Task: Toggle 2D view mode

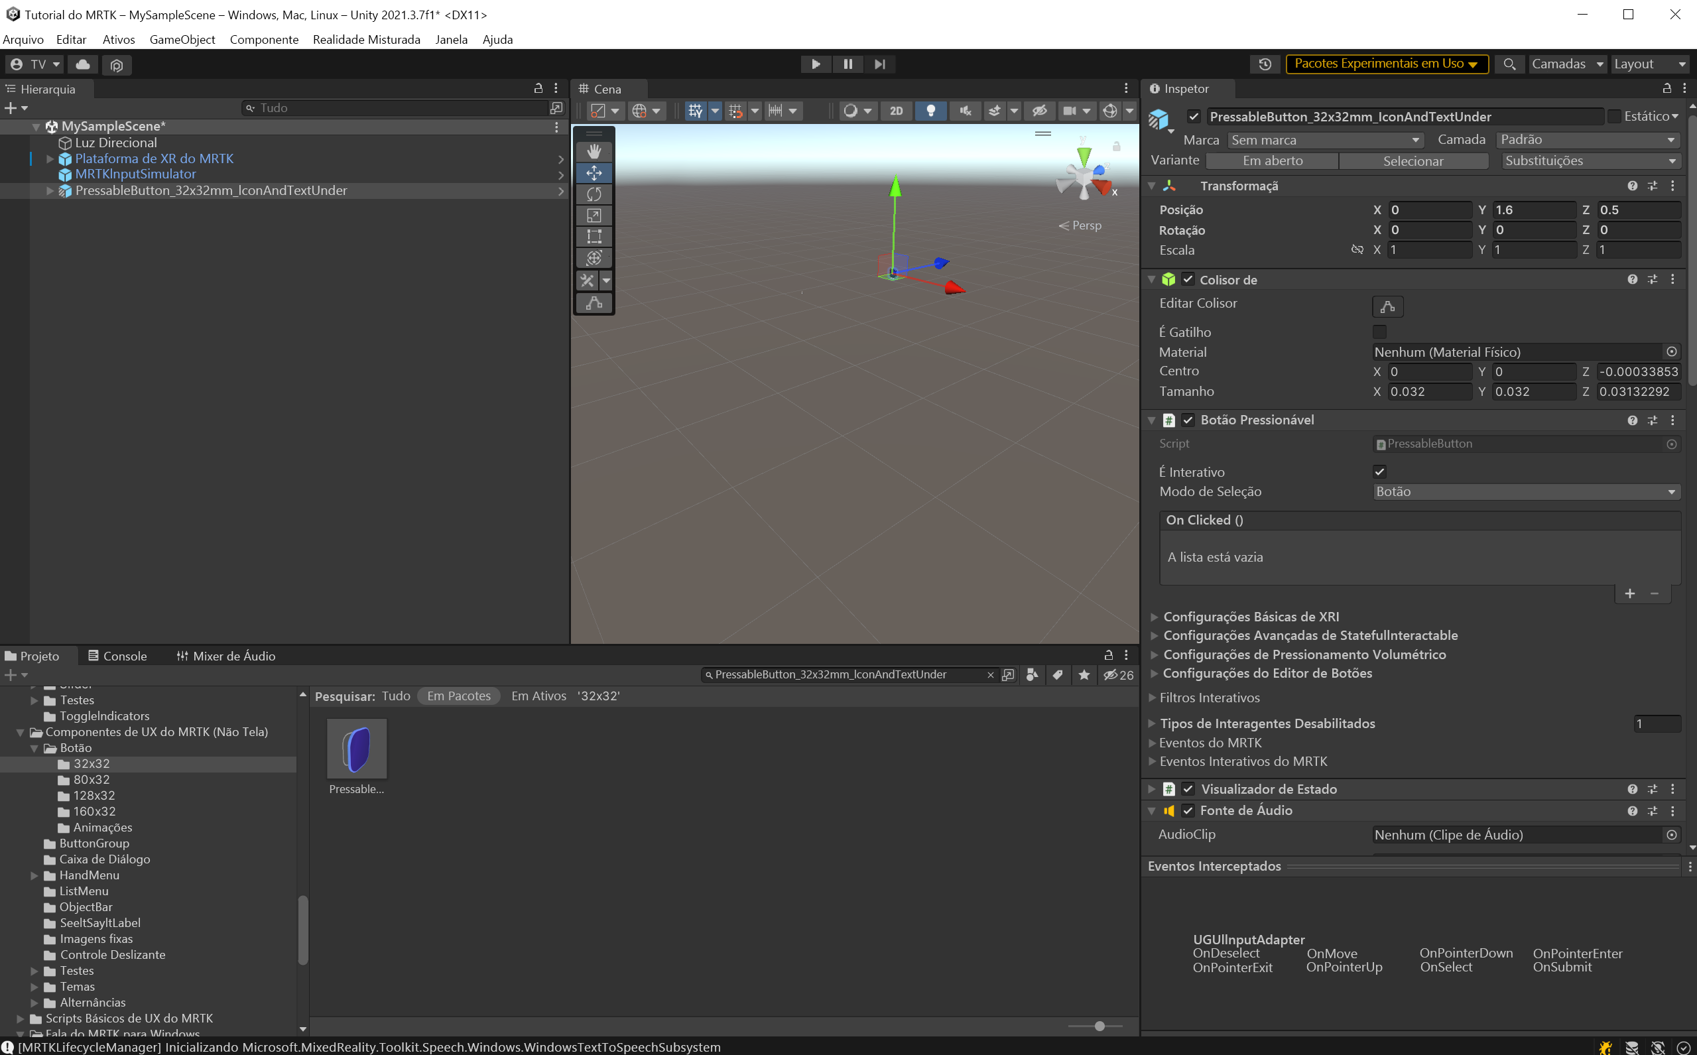Action: (896, 111)
